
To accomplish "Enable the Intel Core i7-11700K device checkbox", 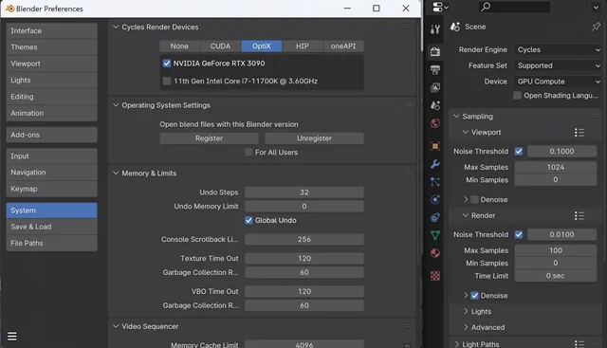I will (167, 81).
